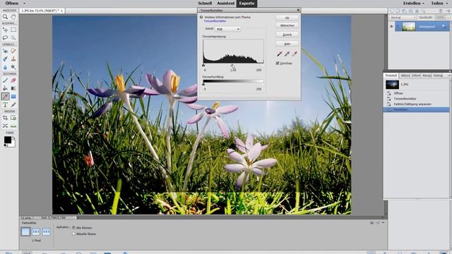The image size is (452, 254).
Task: Open the Kanal RGB dropdown
Action: tap(227, 29)
